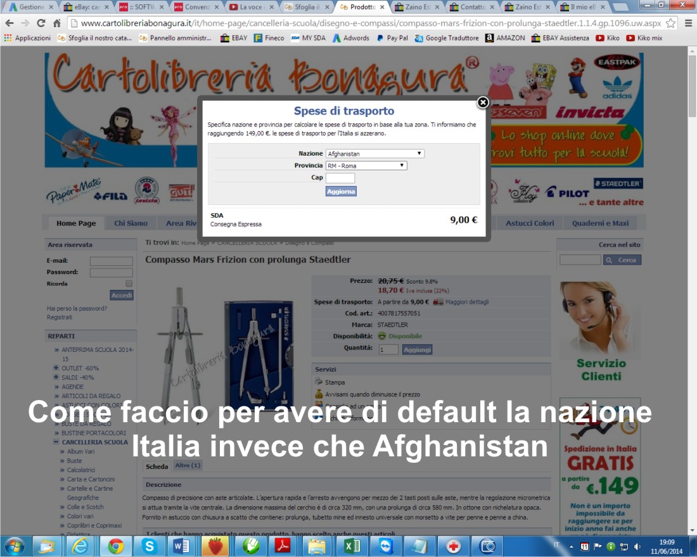Screen dimensions: 697x557
Task: Click the Aggiorna button in the popup
Action: pos(341,191)
